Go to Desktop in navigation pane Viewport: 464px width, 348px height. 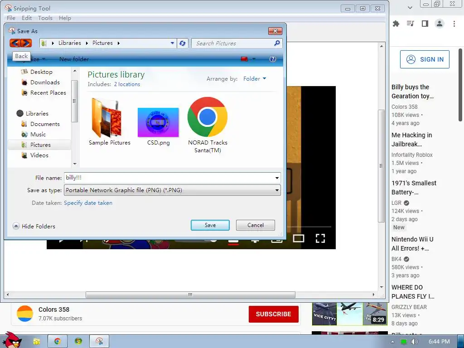point(41,72)
